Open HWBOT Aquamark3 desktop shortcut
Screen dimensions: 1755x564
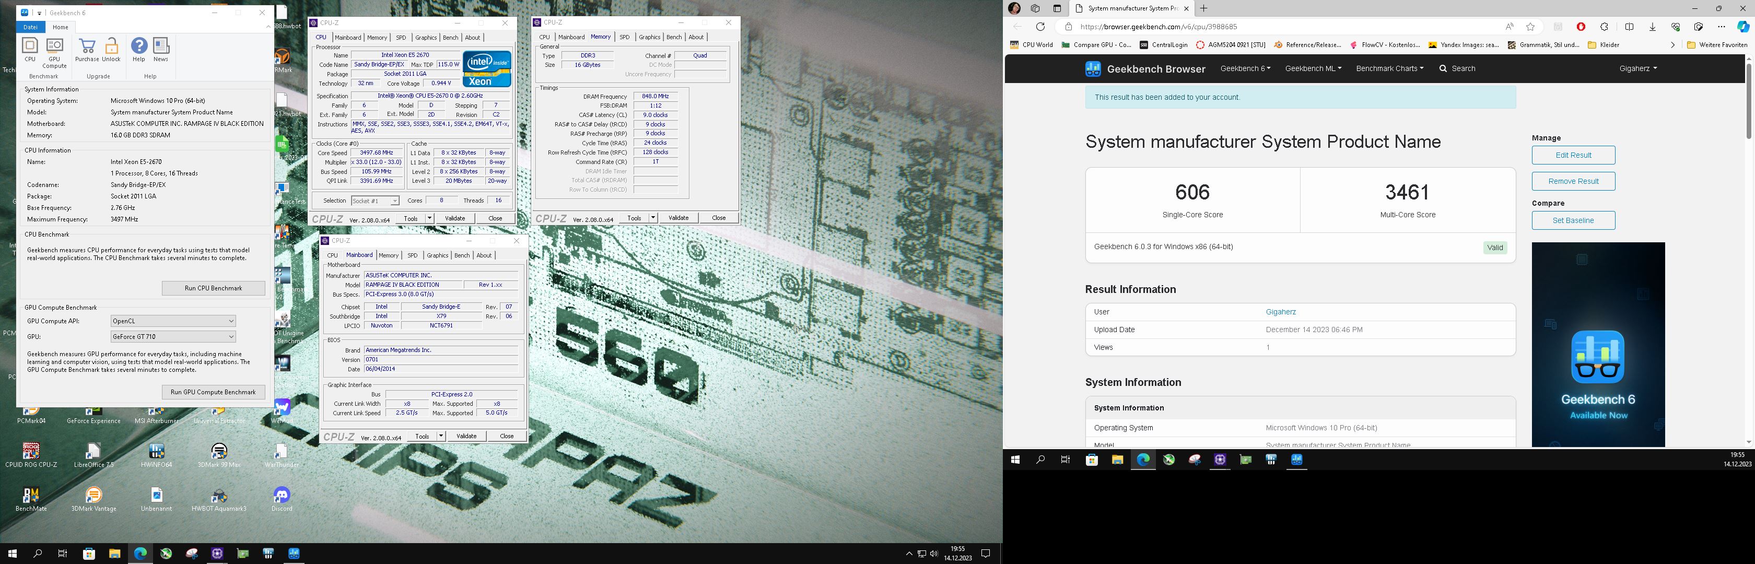(x=219, y=499)
